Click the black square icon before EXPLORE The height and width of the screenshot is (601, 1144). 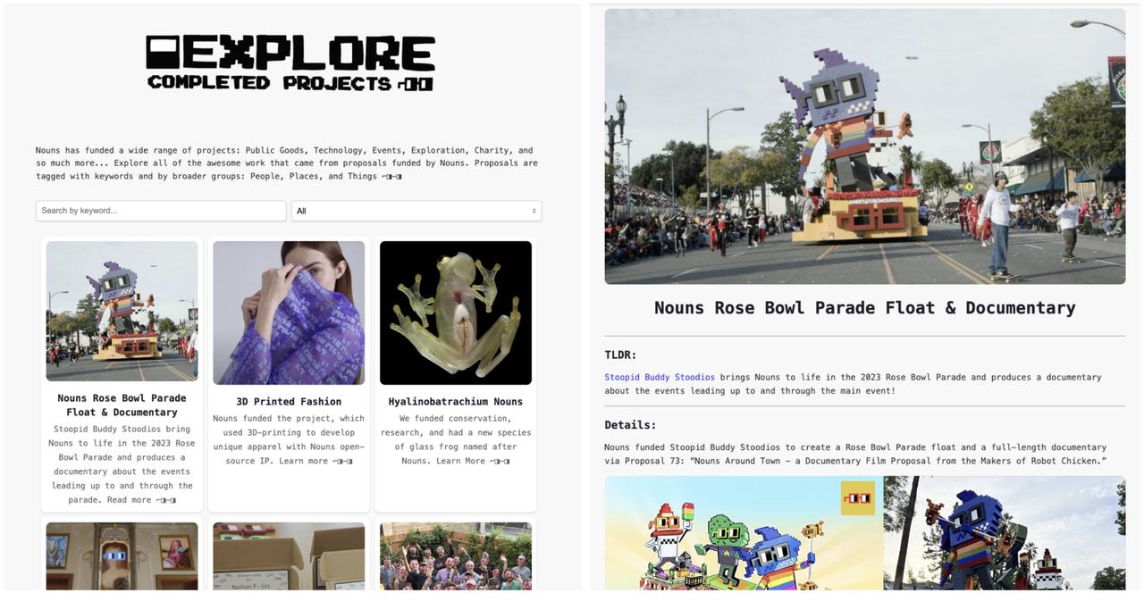click(163, 53)
